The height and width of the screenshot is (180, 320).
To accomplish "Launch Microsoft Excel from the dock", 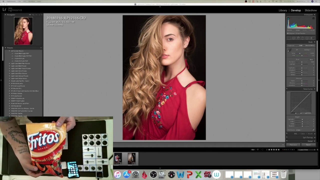I will click(x=198, y=174).
